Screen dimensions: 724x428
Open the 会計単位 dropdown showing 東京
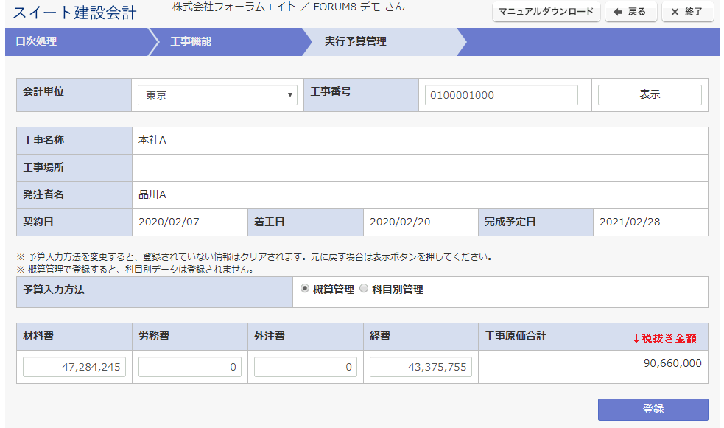217,95
